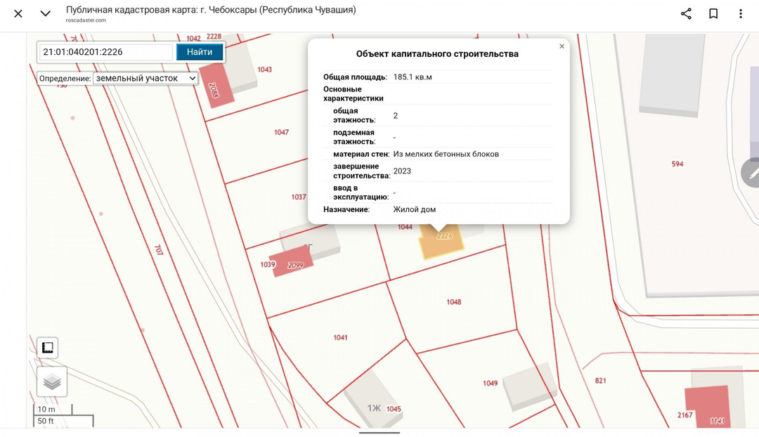Image resolution: width=759 pixels, height=437 pixels.
Task: Tap the pencil button on the right edge
Action: (752, 173)
